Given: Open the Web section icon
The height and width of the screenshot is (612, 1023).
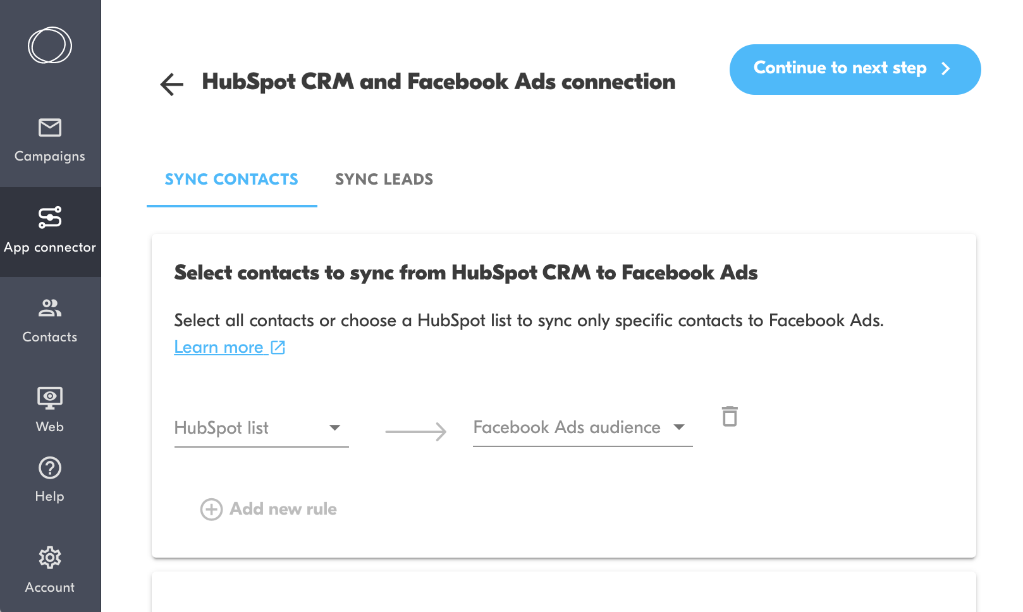Looking at the screenshot, I should click(x=50, y=398).
